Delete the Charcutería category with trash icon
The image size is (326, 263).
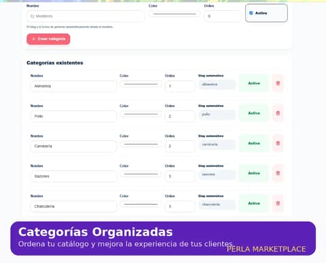point(278,203)
